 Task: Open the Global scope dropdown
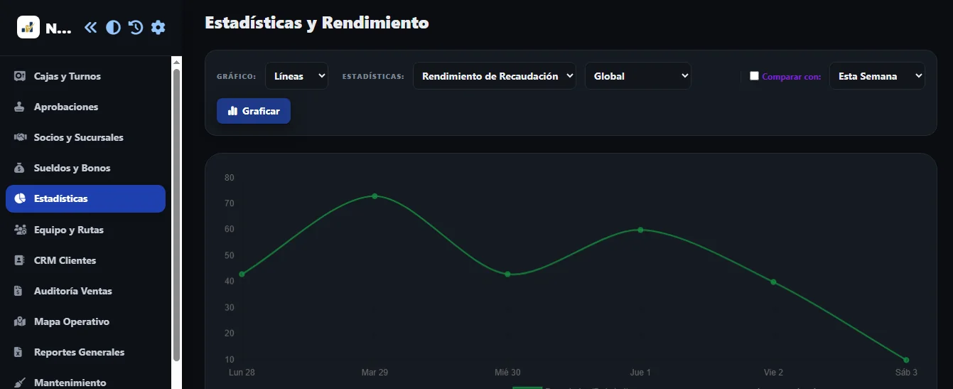[x=637, y=76]
